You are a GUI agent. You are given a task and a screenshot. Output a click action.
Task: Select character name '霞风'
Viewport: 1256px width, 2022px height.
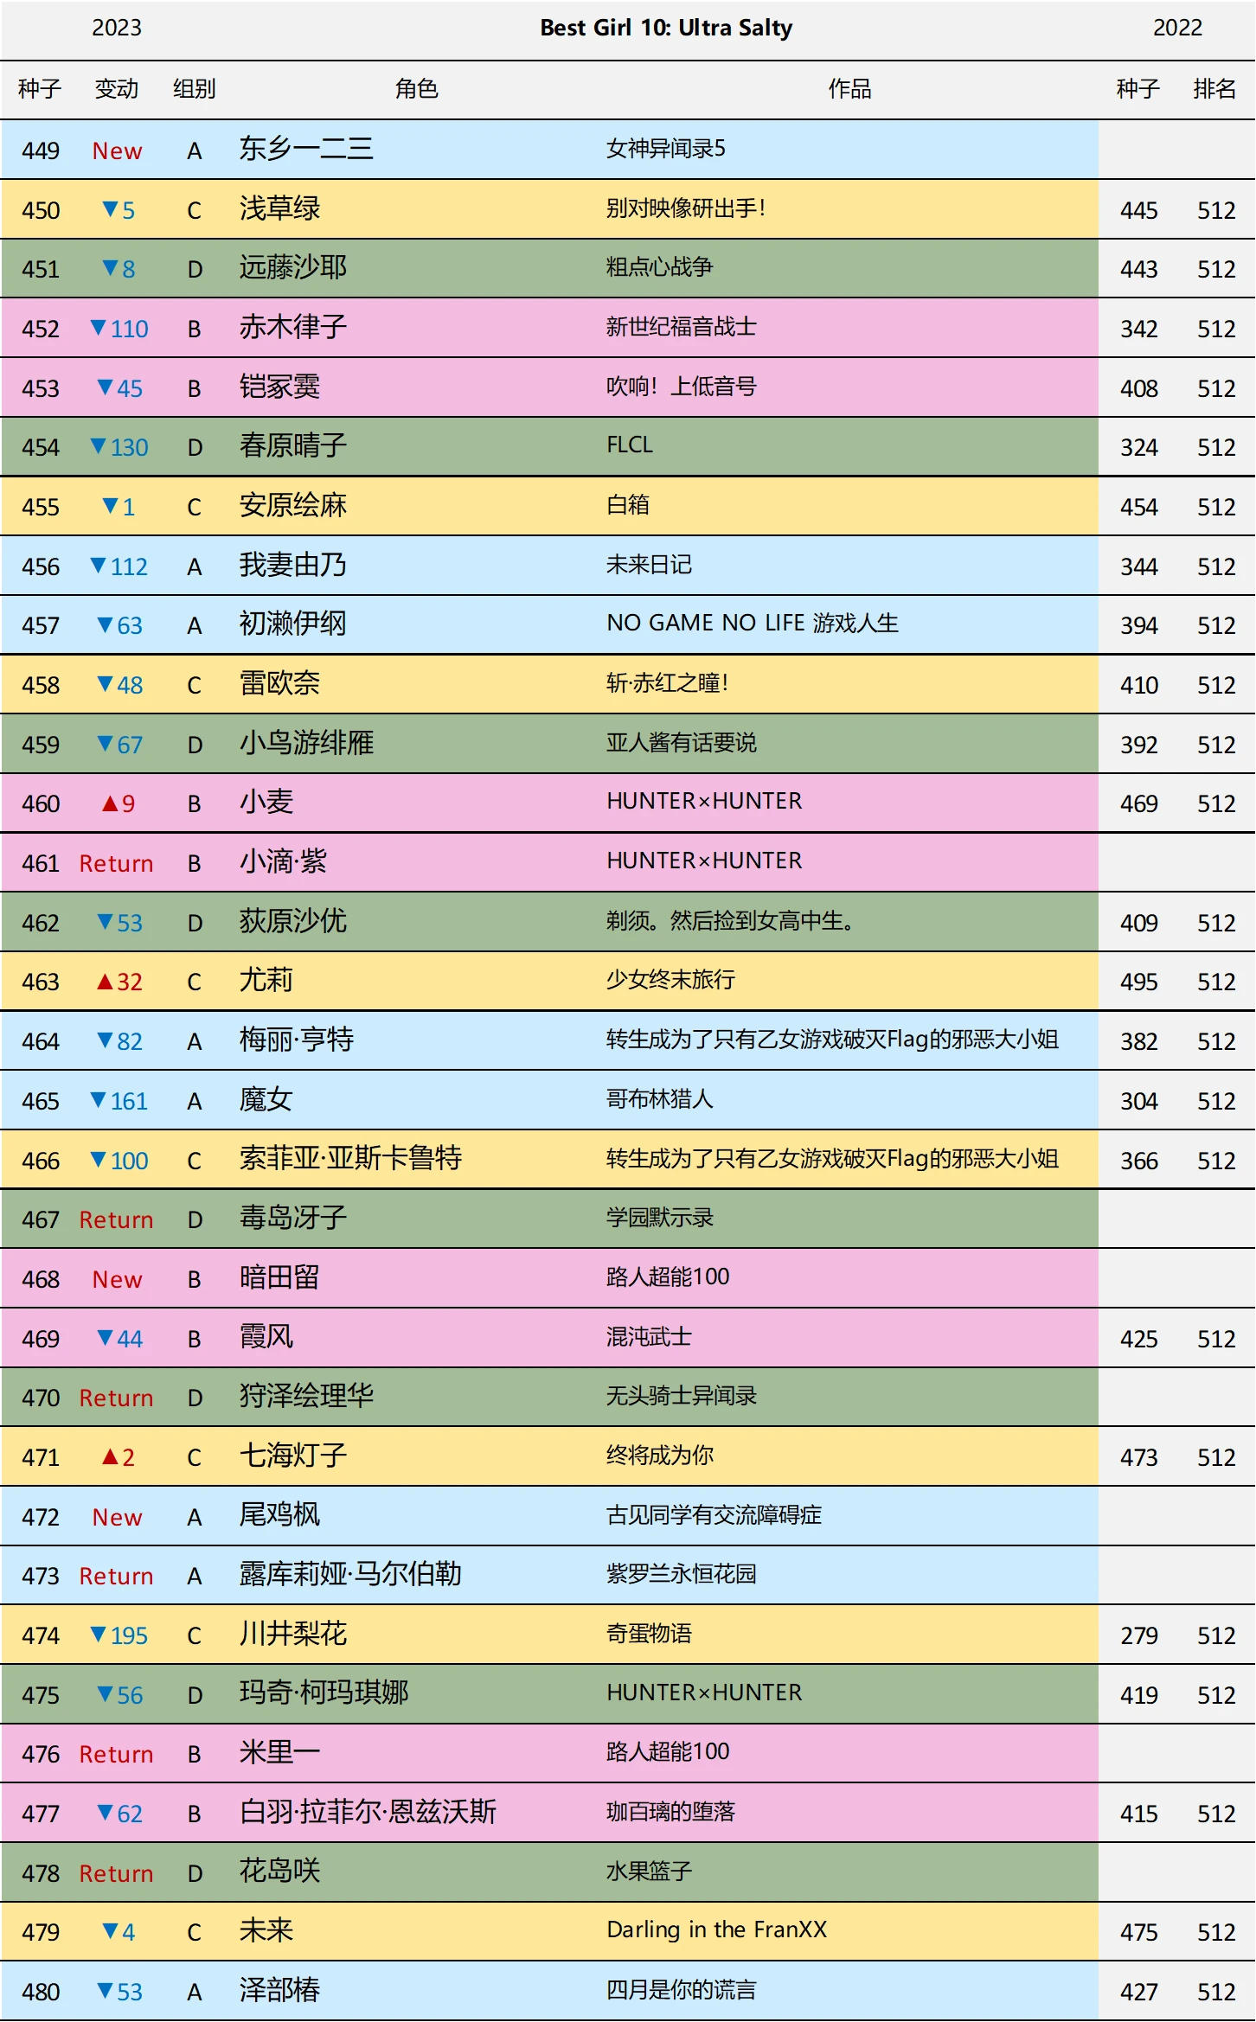tap(266, 1337)
